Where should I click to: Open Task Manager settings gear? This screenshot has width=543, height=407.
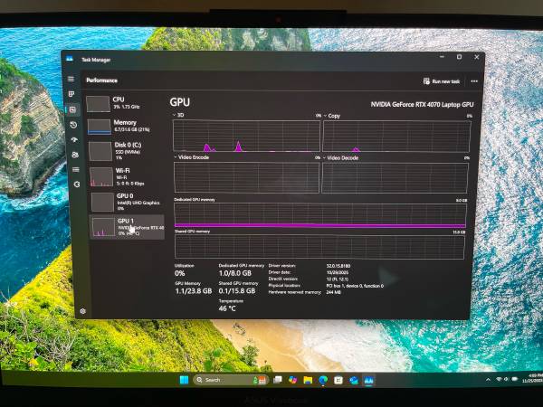[82, 310]
